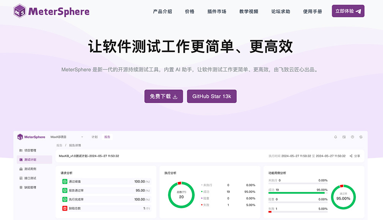
Task: Click the 报告详情 breadcrumb text
Action: tap(75, 145)
